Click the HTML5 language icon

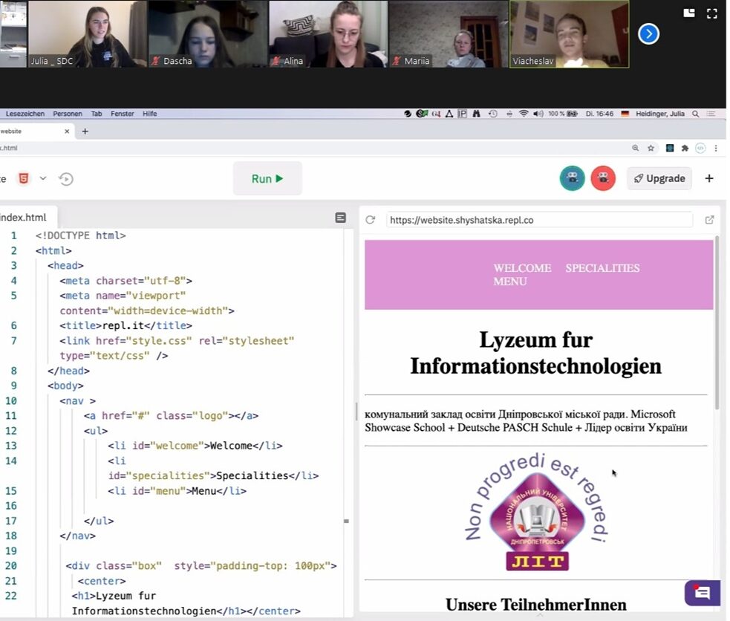(x=25, y=179)
